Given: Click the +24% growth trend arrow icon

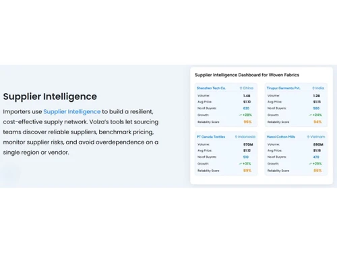Looking at the screenshot, I should click(310, 115).
